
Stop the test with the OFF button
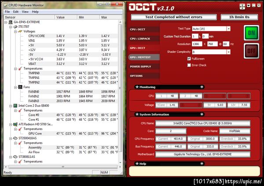tap(251, 51)
